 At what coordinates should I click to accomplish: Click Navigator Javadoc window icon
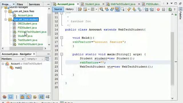47,59
